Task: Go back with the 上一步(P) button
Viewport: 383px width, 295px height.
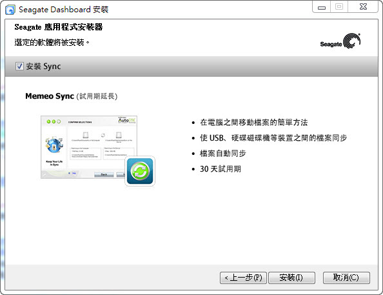Action: [x=243, y=278]
